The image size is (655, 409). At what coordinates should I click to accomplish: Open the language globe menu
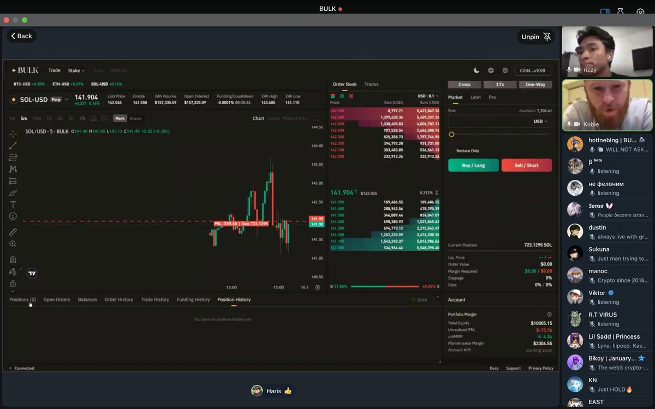[x=491, y=70]
